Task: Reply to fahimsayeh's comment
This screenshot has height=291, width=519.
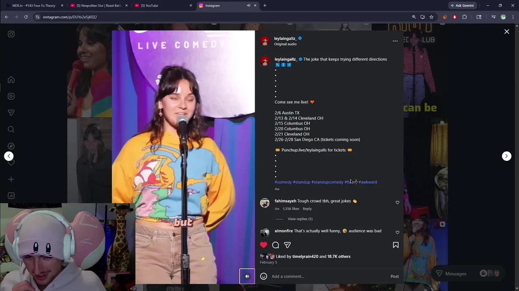Action: (x=307, y=209)
